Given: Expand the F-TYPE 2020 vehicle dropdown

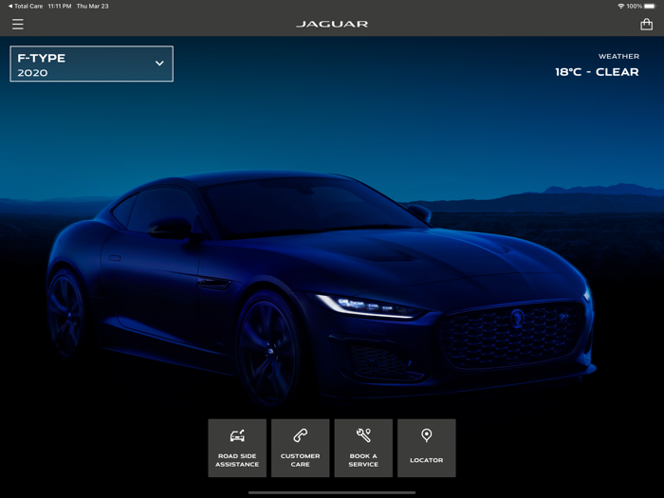Looking at the screenshot, I should (91, 64).
